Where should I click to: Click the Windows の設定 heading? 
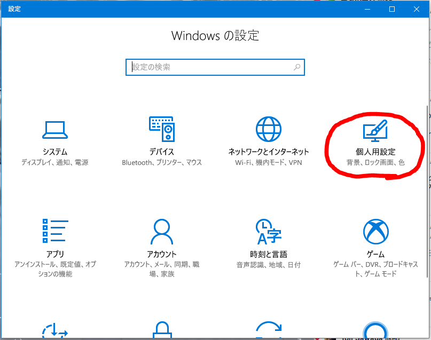pyautogui.click(x=215, y=36)
